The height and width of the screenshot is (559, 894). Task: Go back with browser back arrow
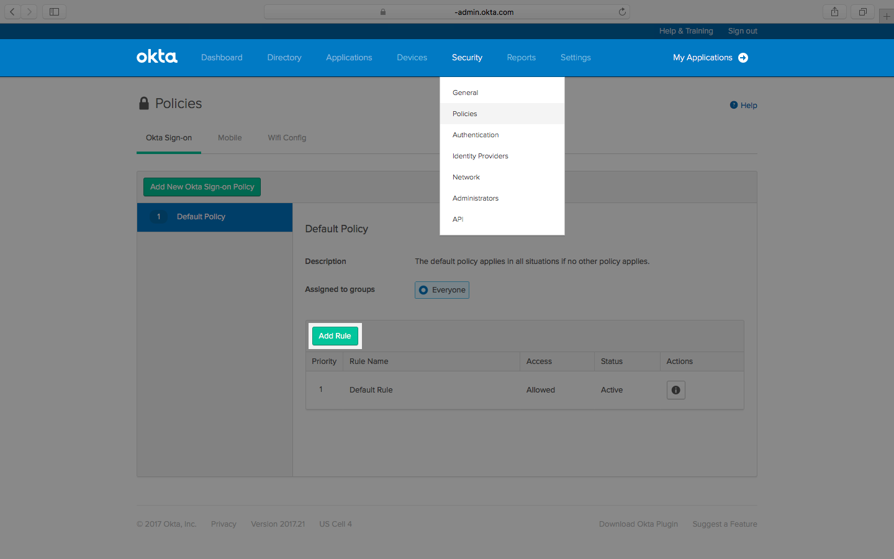tap(12, 12)
